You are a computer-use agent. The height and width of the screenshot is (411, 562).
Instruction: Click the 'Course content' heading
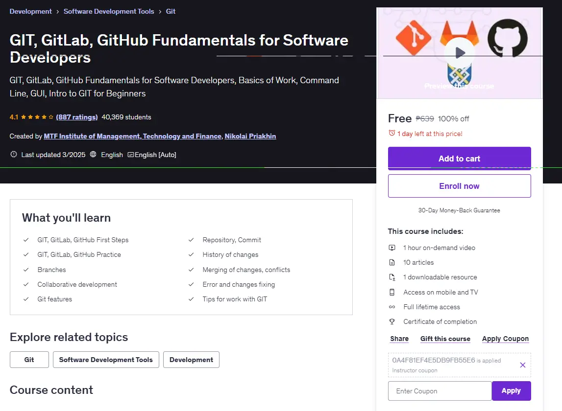tap(51, 390)
